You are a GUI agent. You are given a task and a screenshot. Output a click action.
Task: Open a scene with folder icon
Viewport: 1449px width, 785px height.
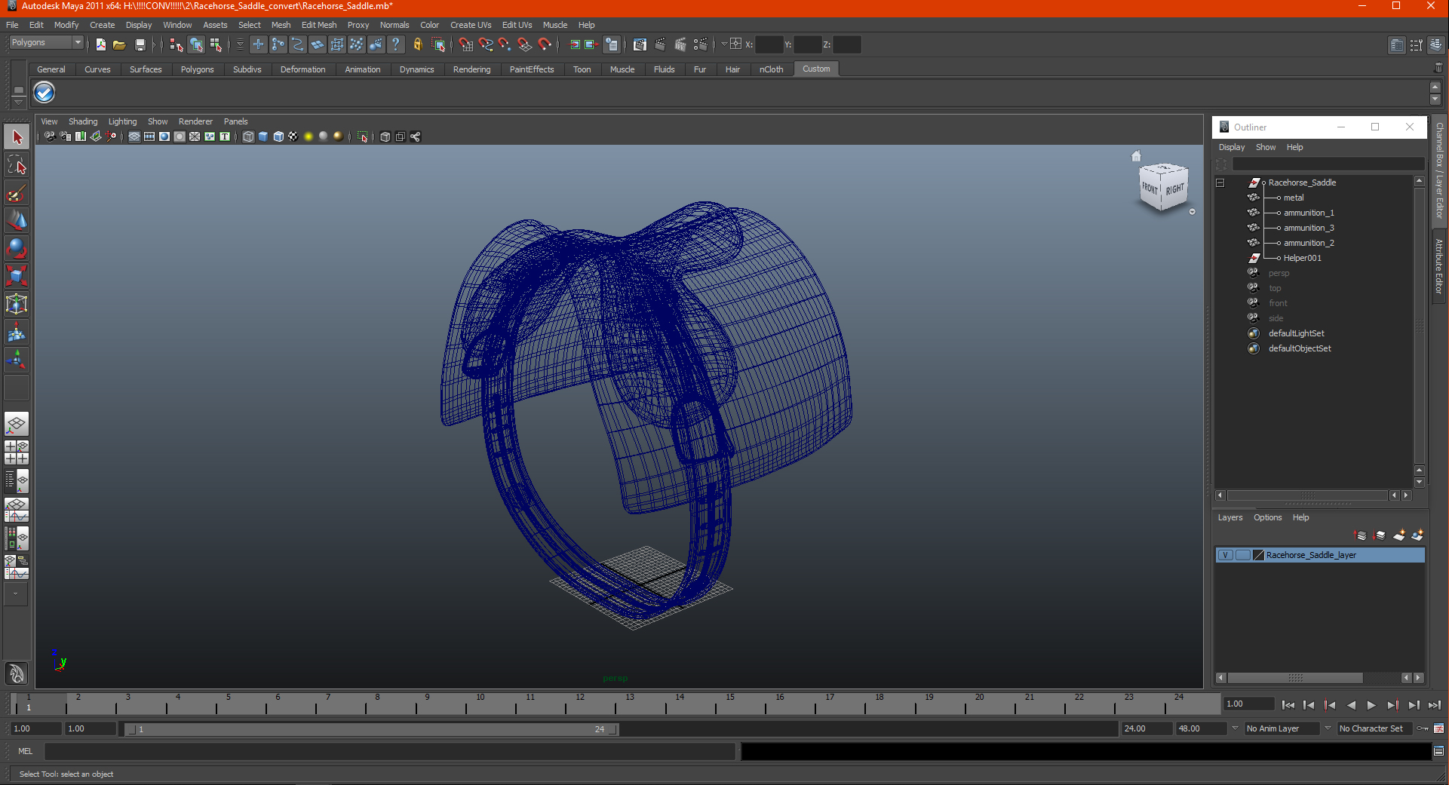tap(119, 44)
